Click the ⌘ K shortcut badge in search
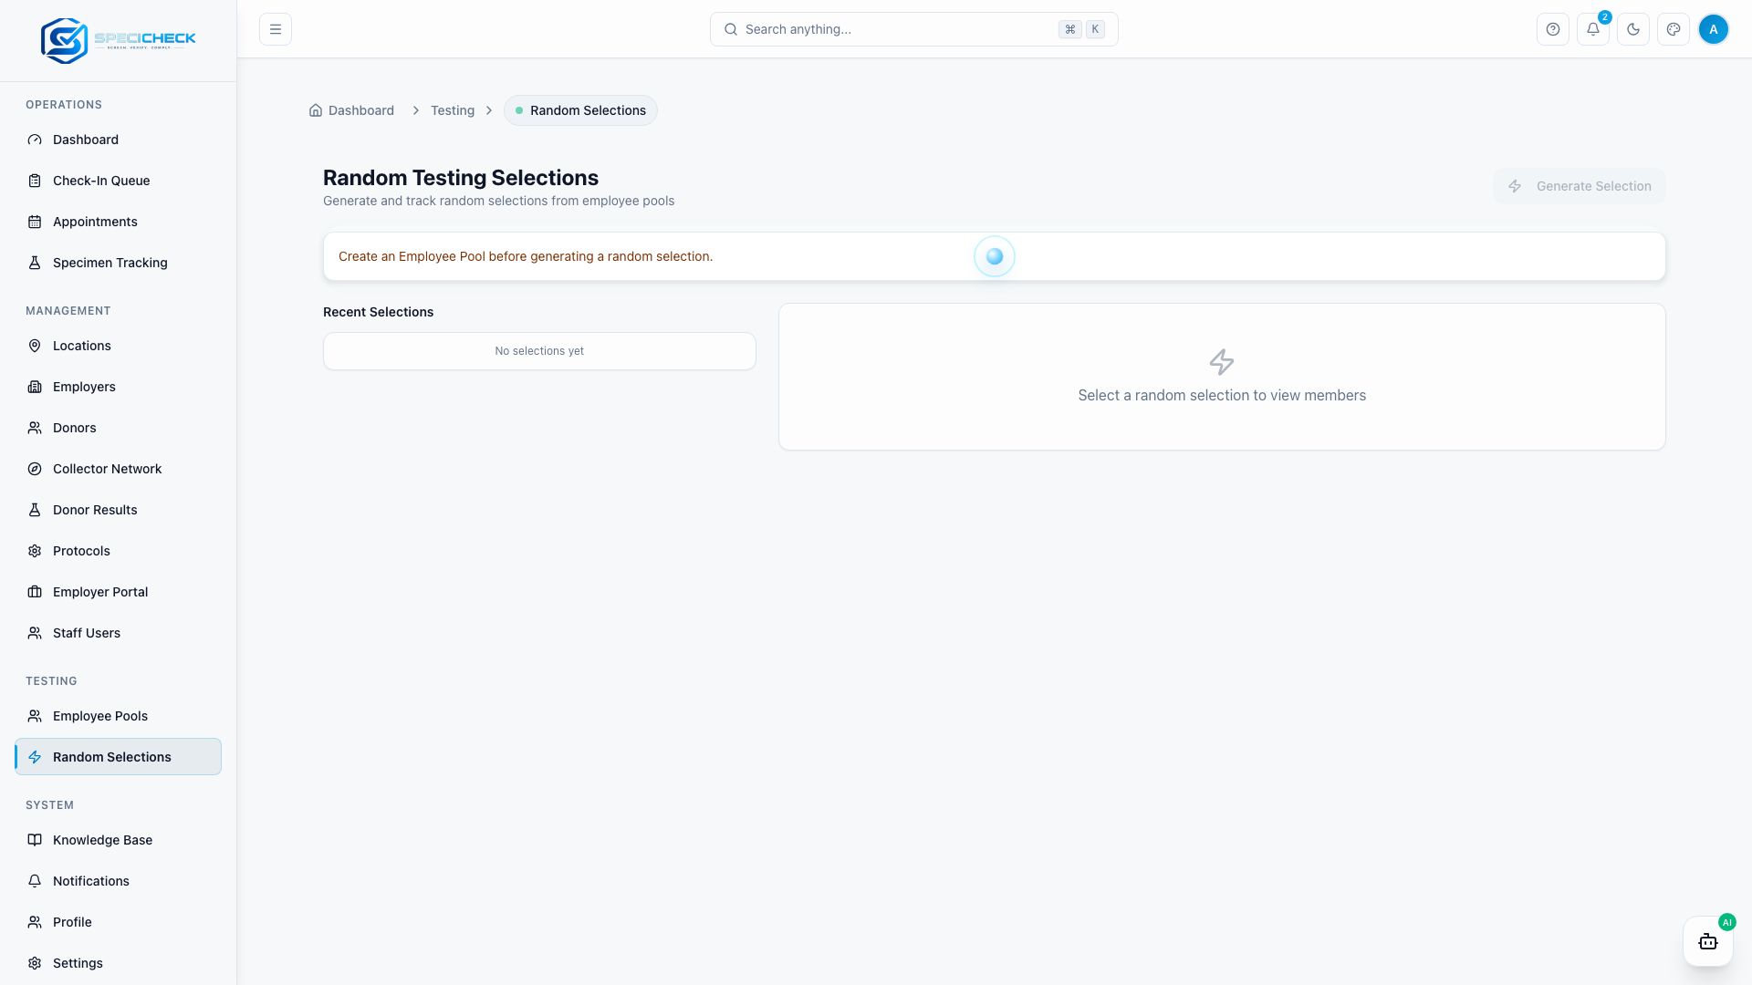Image resolution: width=1752 pixels, height=985 pixels. (1082, 29)
